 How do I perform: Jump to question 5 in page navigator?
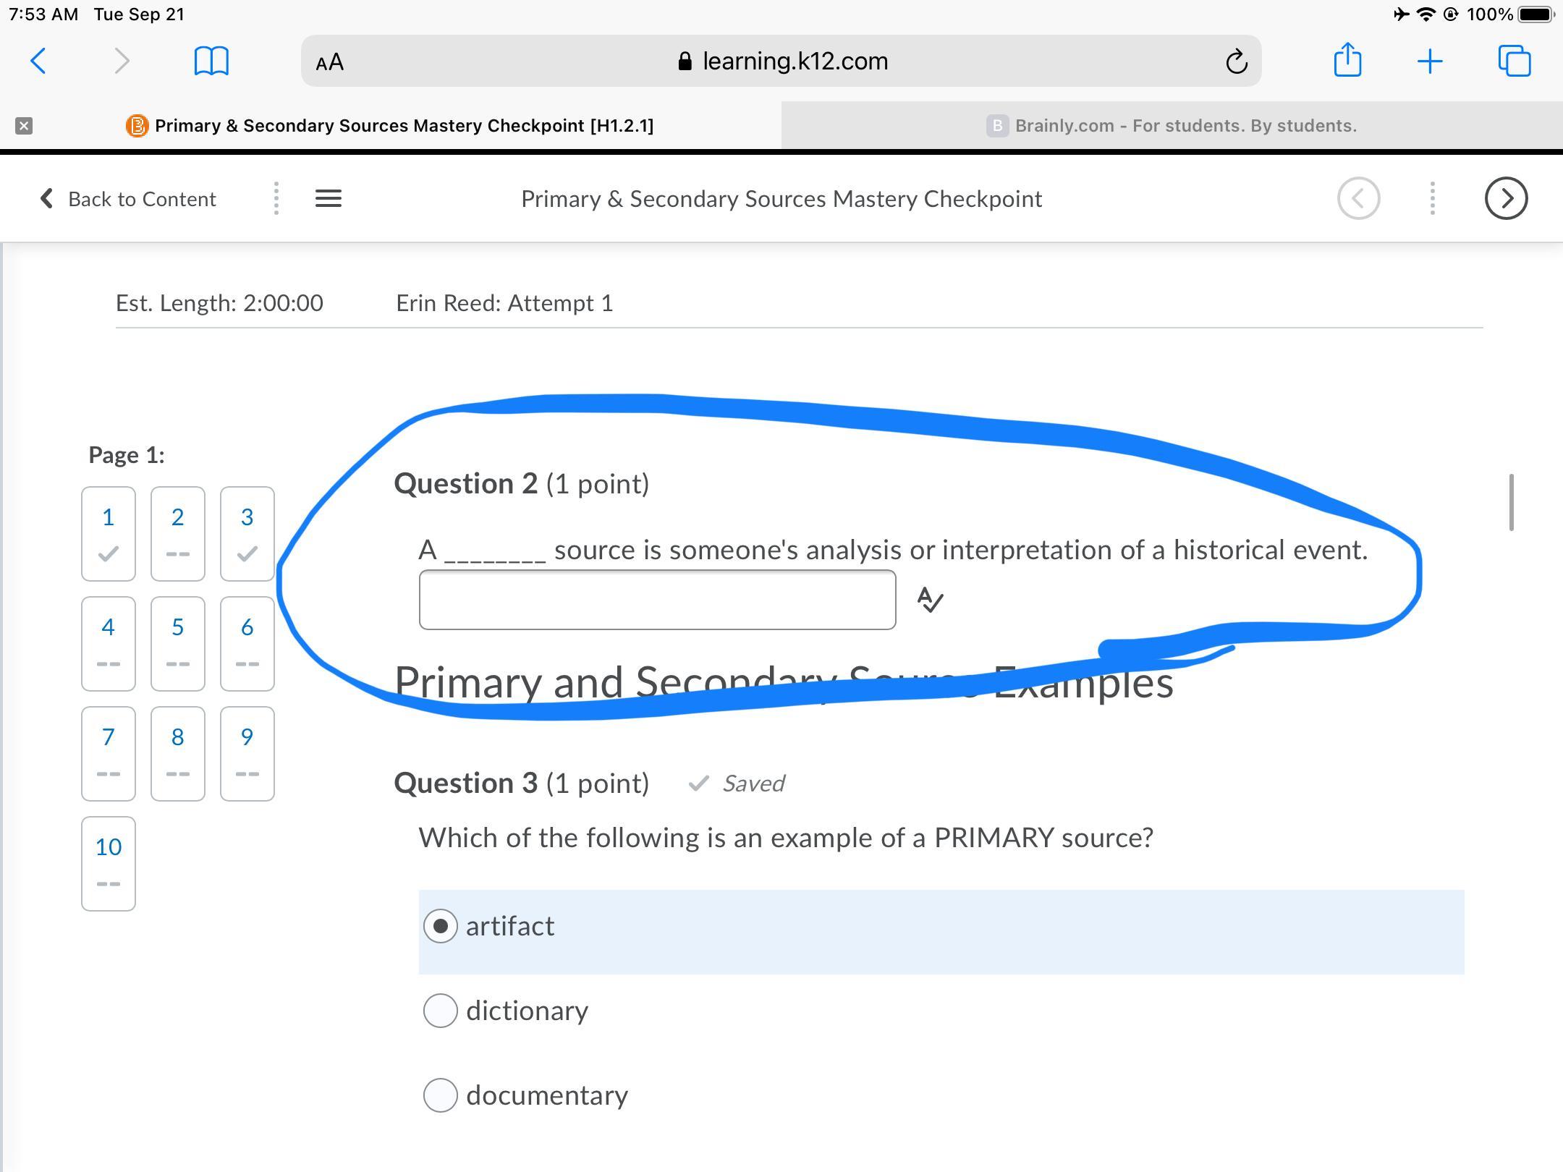(177, 643)
